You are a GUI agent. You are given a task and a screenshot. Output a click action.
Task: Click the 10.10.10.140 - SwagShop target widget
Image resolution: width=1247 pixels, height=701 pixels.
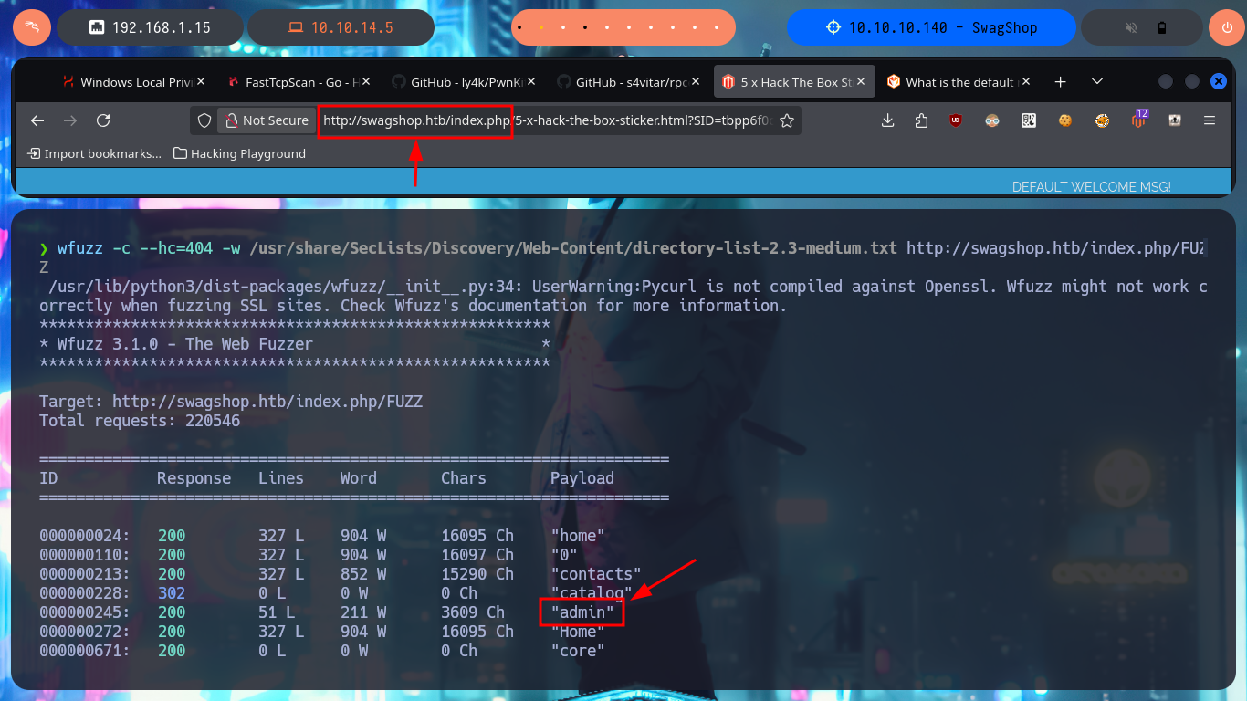pos(931,27)
